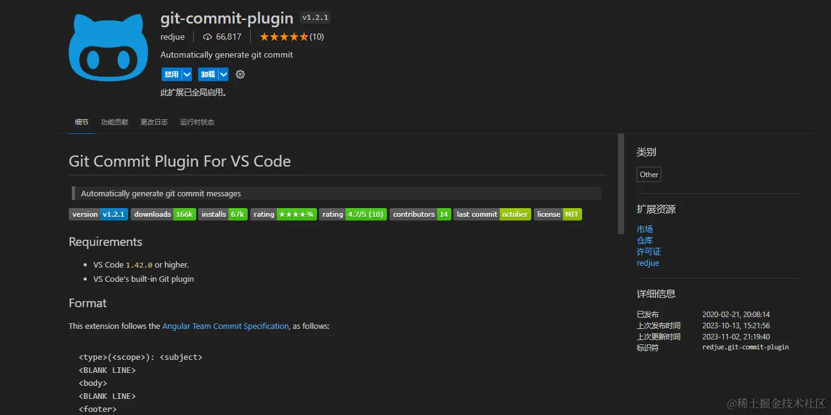Image resolution: width=831 pixels, height=415 pixels.
Task: Open the 仓库 repository link
Action: pyautogui.click(x=645, y=240)
